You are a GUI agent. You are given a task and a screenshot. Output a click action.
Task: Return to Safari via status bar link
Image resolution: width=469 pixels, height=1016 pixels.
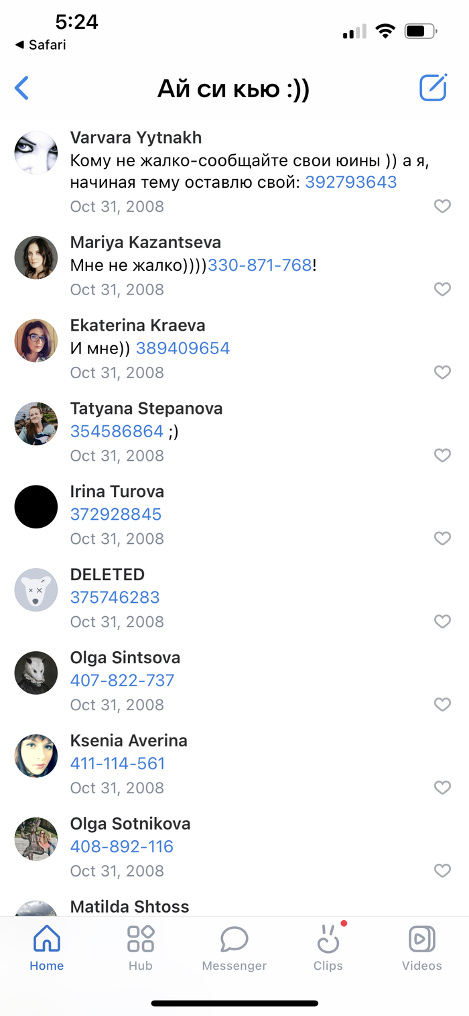click(40, 45)
